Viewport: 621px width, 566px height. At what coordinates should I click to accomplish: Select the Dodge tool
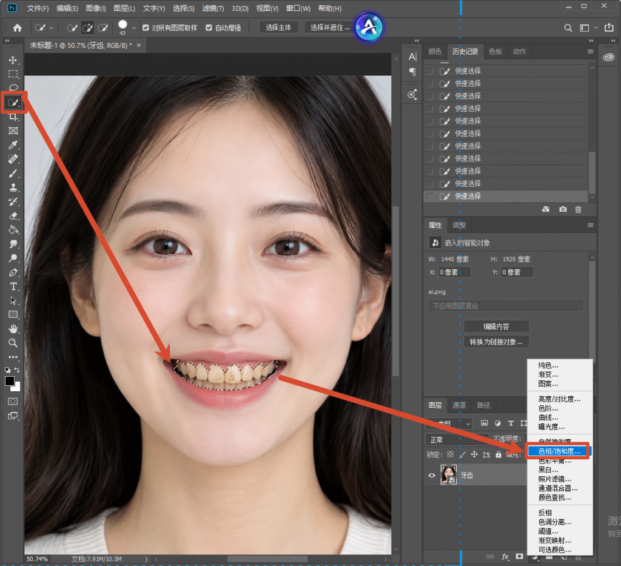pyautogui.click(x=13, y=258)
